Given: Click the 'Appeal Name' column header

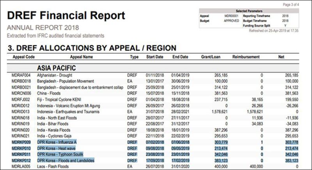Looking at the screenshot, I should point(82,57).
